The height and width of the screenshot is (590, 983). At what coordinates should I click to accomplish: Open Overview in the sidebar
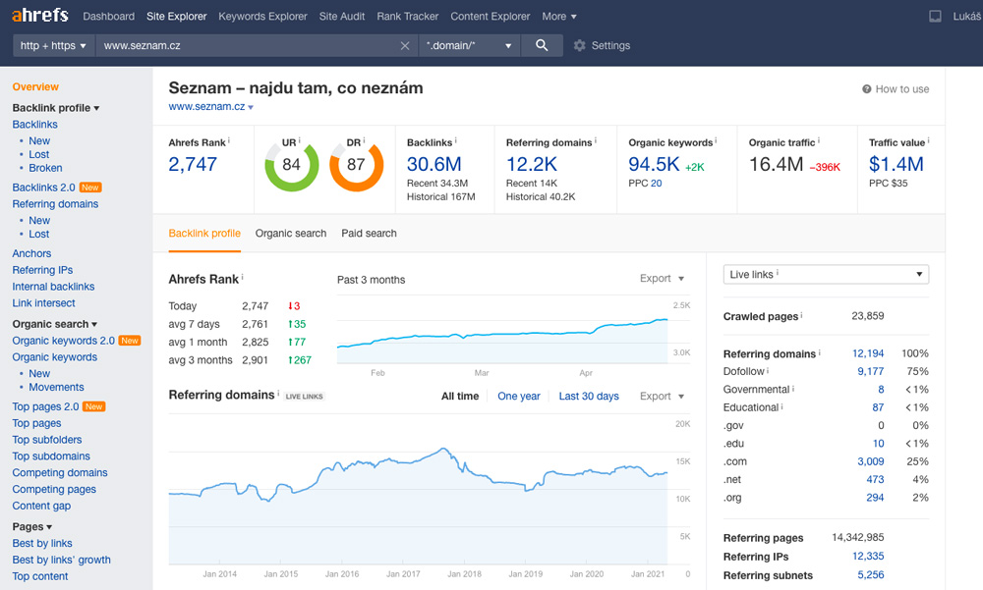coord(35,87)
